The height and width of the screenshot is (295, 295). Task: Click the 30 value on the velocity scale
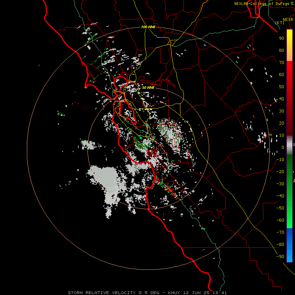(282, 111)
